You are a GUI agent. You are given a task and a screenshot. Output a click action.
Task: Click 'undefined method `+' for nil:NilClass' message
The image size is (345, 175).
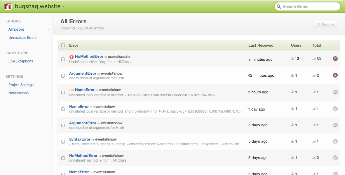pos(98,160)
